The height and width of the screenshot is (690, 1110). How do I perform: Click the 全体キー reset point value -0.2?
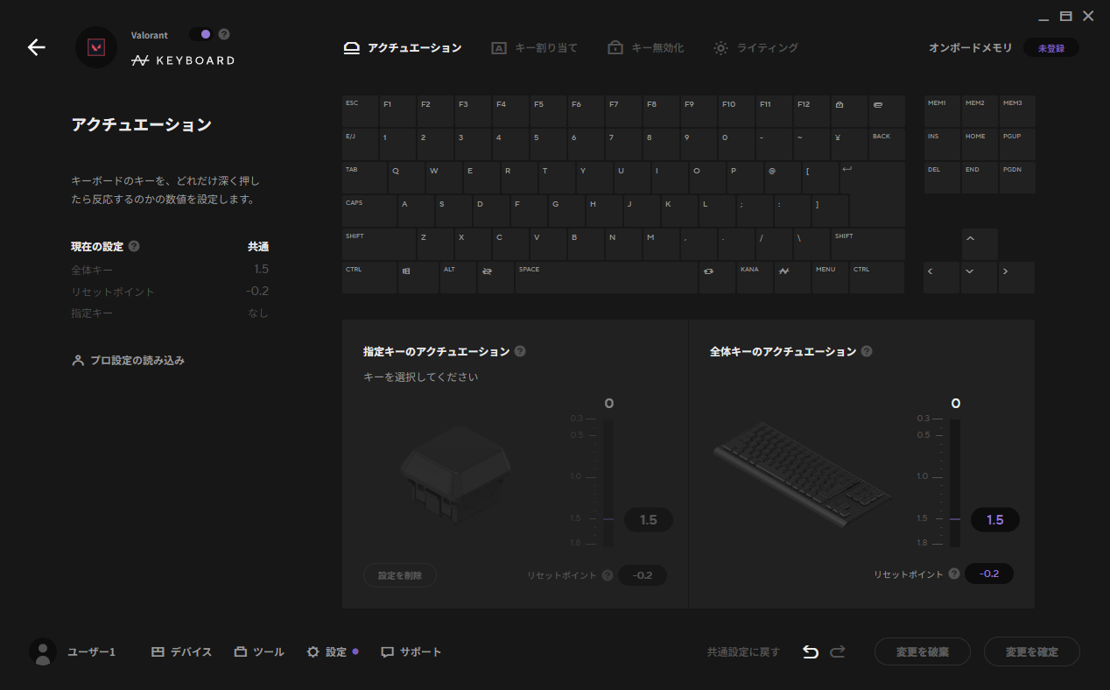989,574
